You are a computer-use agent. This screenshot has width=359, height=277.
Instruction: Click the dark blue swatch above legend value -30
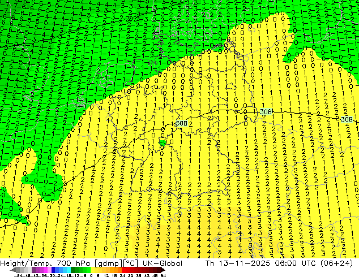53,270
